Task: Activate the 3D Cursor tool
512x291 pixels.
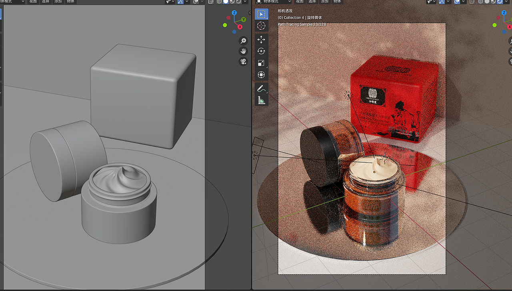Action: pos(261,26)
